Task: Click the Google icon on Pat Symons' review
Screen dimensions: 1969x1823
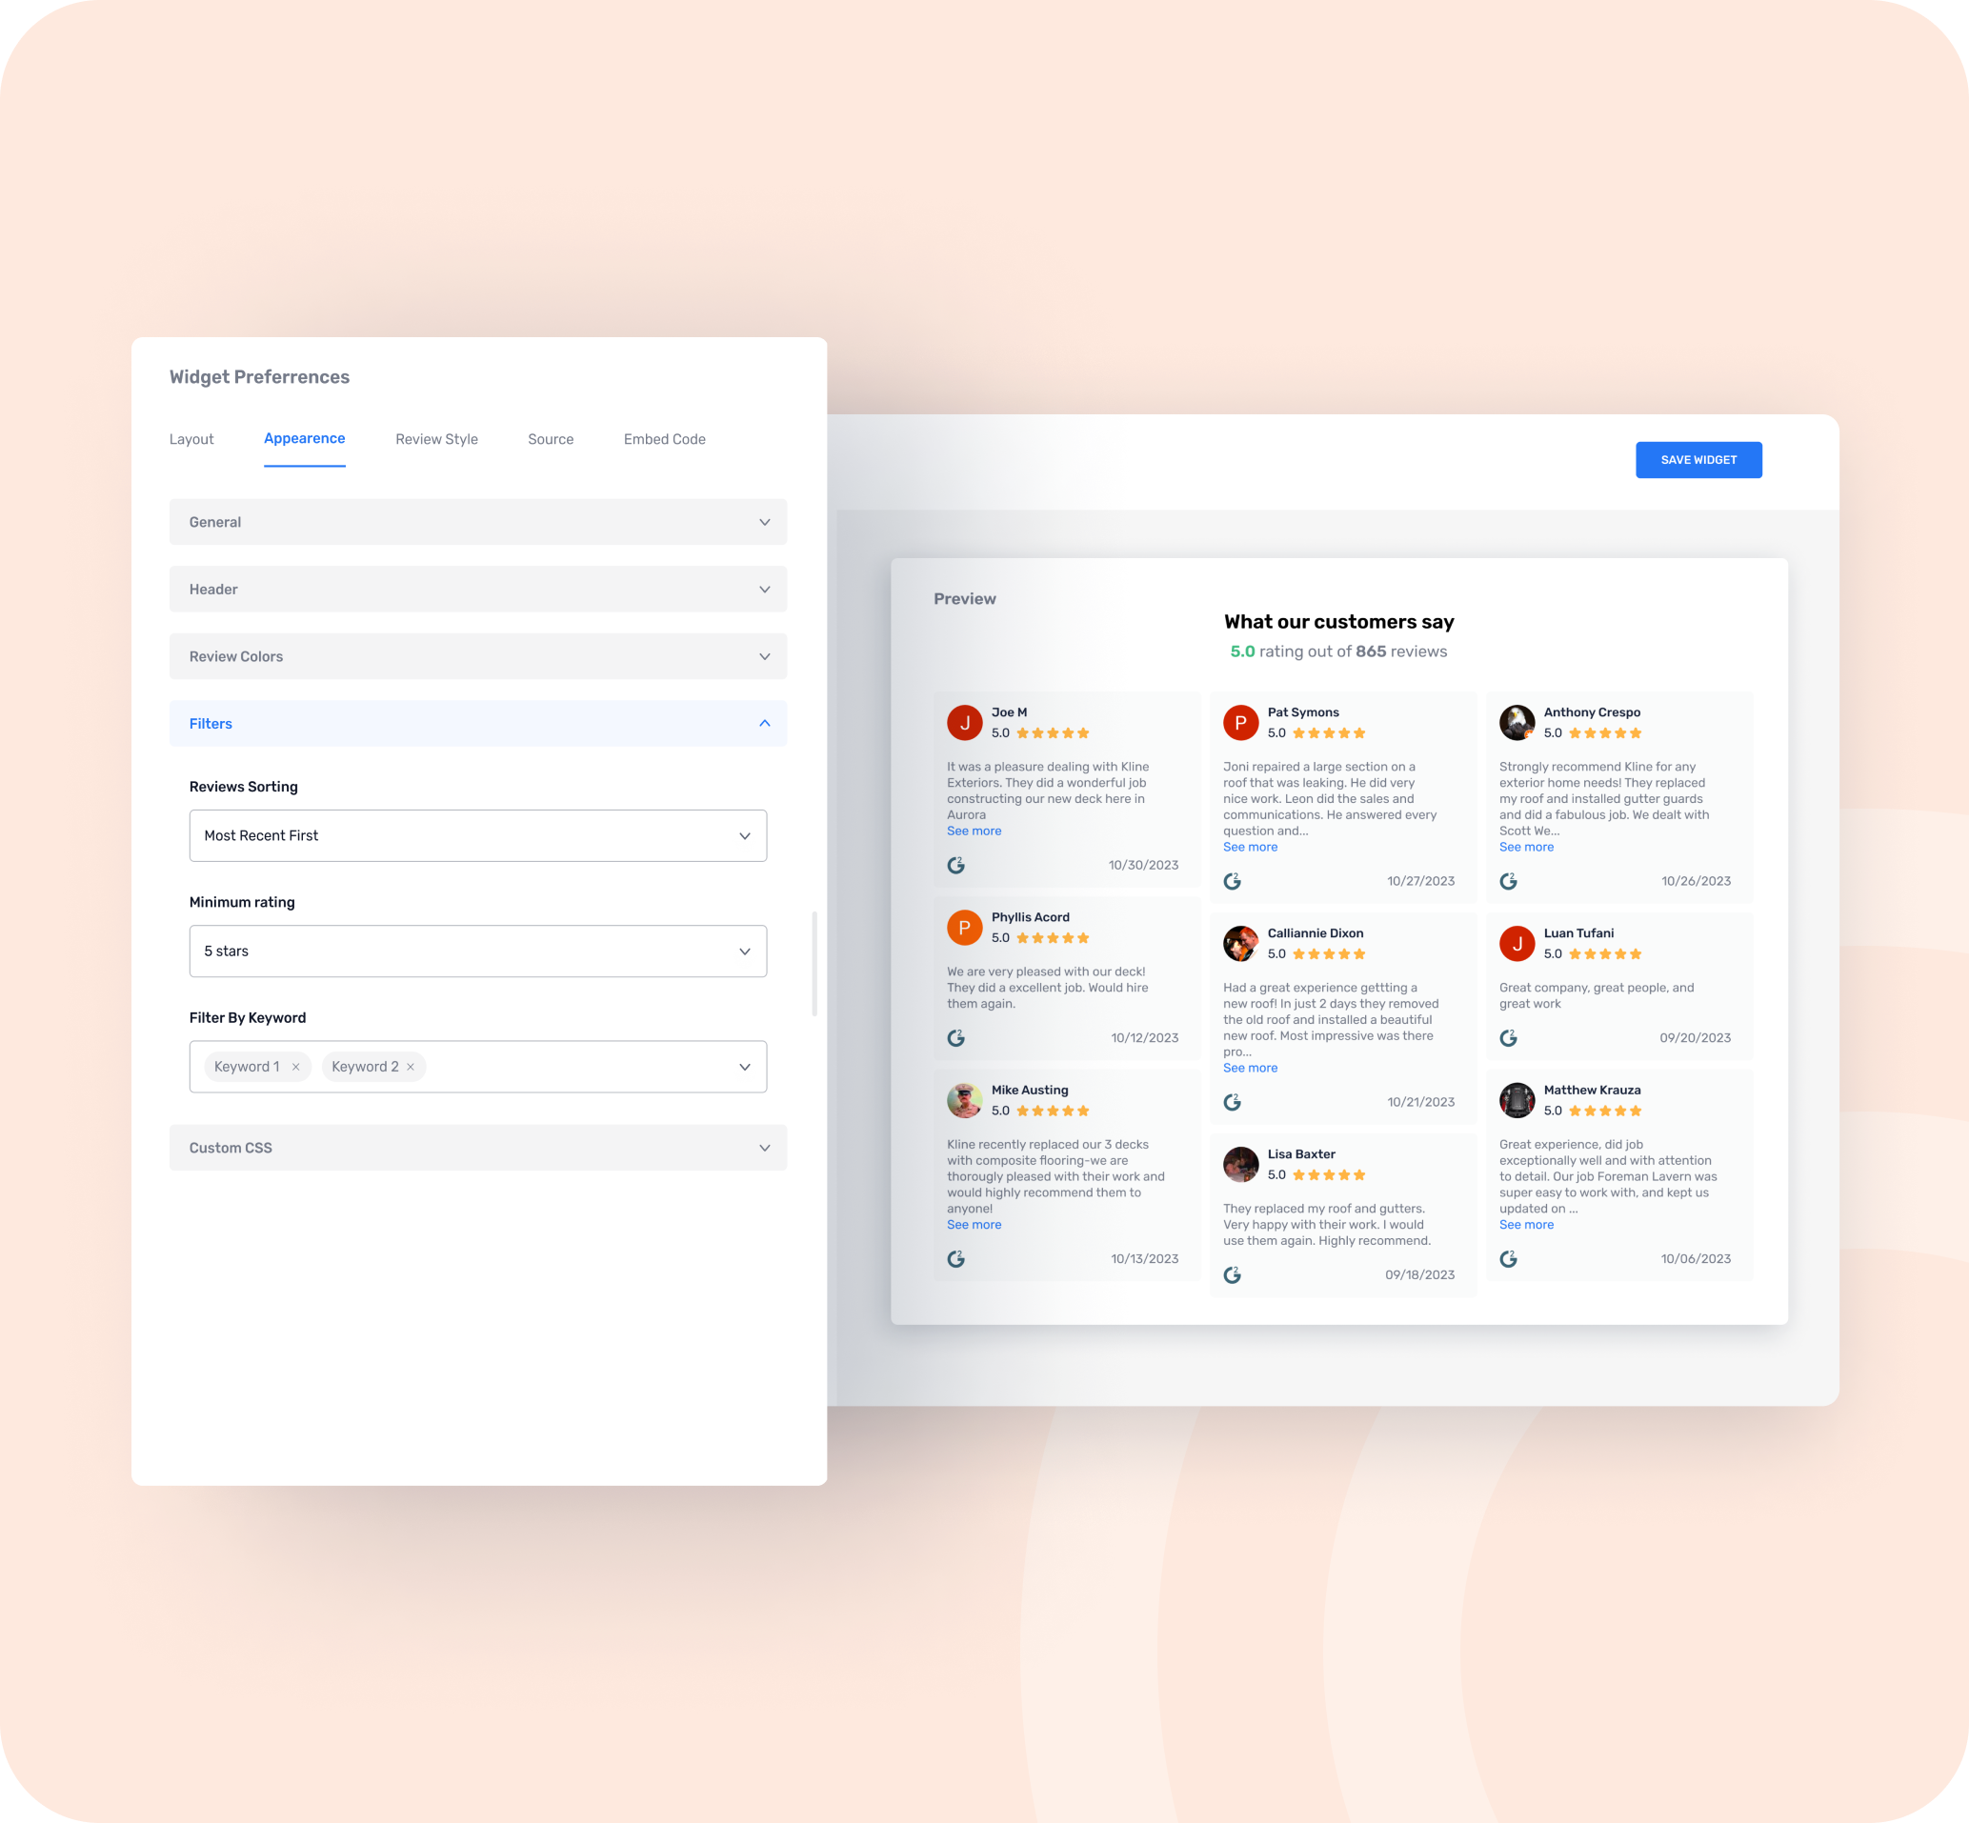Action: click(x=1234, y=880)
